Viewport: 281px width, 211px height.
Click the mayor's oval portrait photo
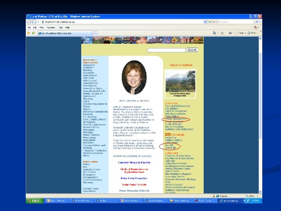pos(134,77)
